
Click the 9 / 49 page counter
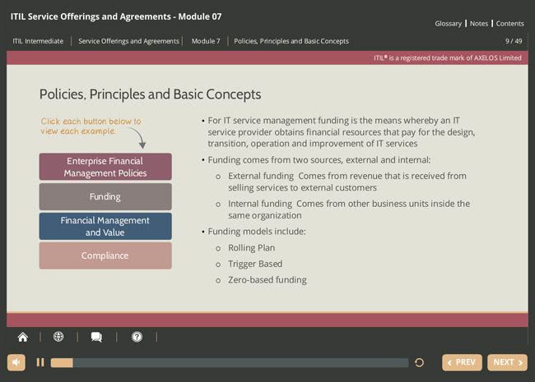(514, 41)
